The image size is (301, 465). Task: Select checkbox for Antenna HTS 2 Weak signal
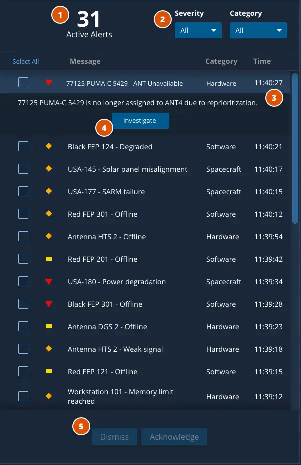click(23, 349)
